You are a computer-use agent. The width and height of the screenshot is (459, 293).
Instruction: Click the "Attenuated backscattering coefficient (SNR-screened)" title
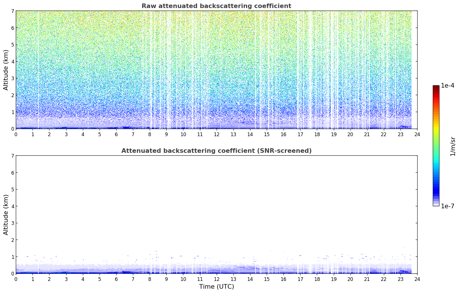click(x=216, y=151)
